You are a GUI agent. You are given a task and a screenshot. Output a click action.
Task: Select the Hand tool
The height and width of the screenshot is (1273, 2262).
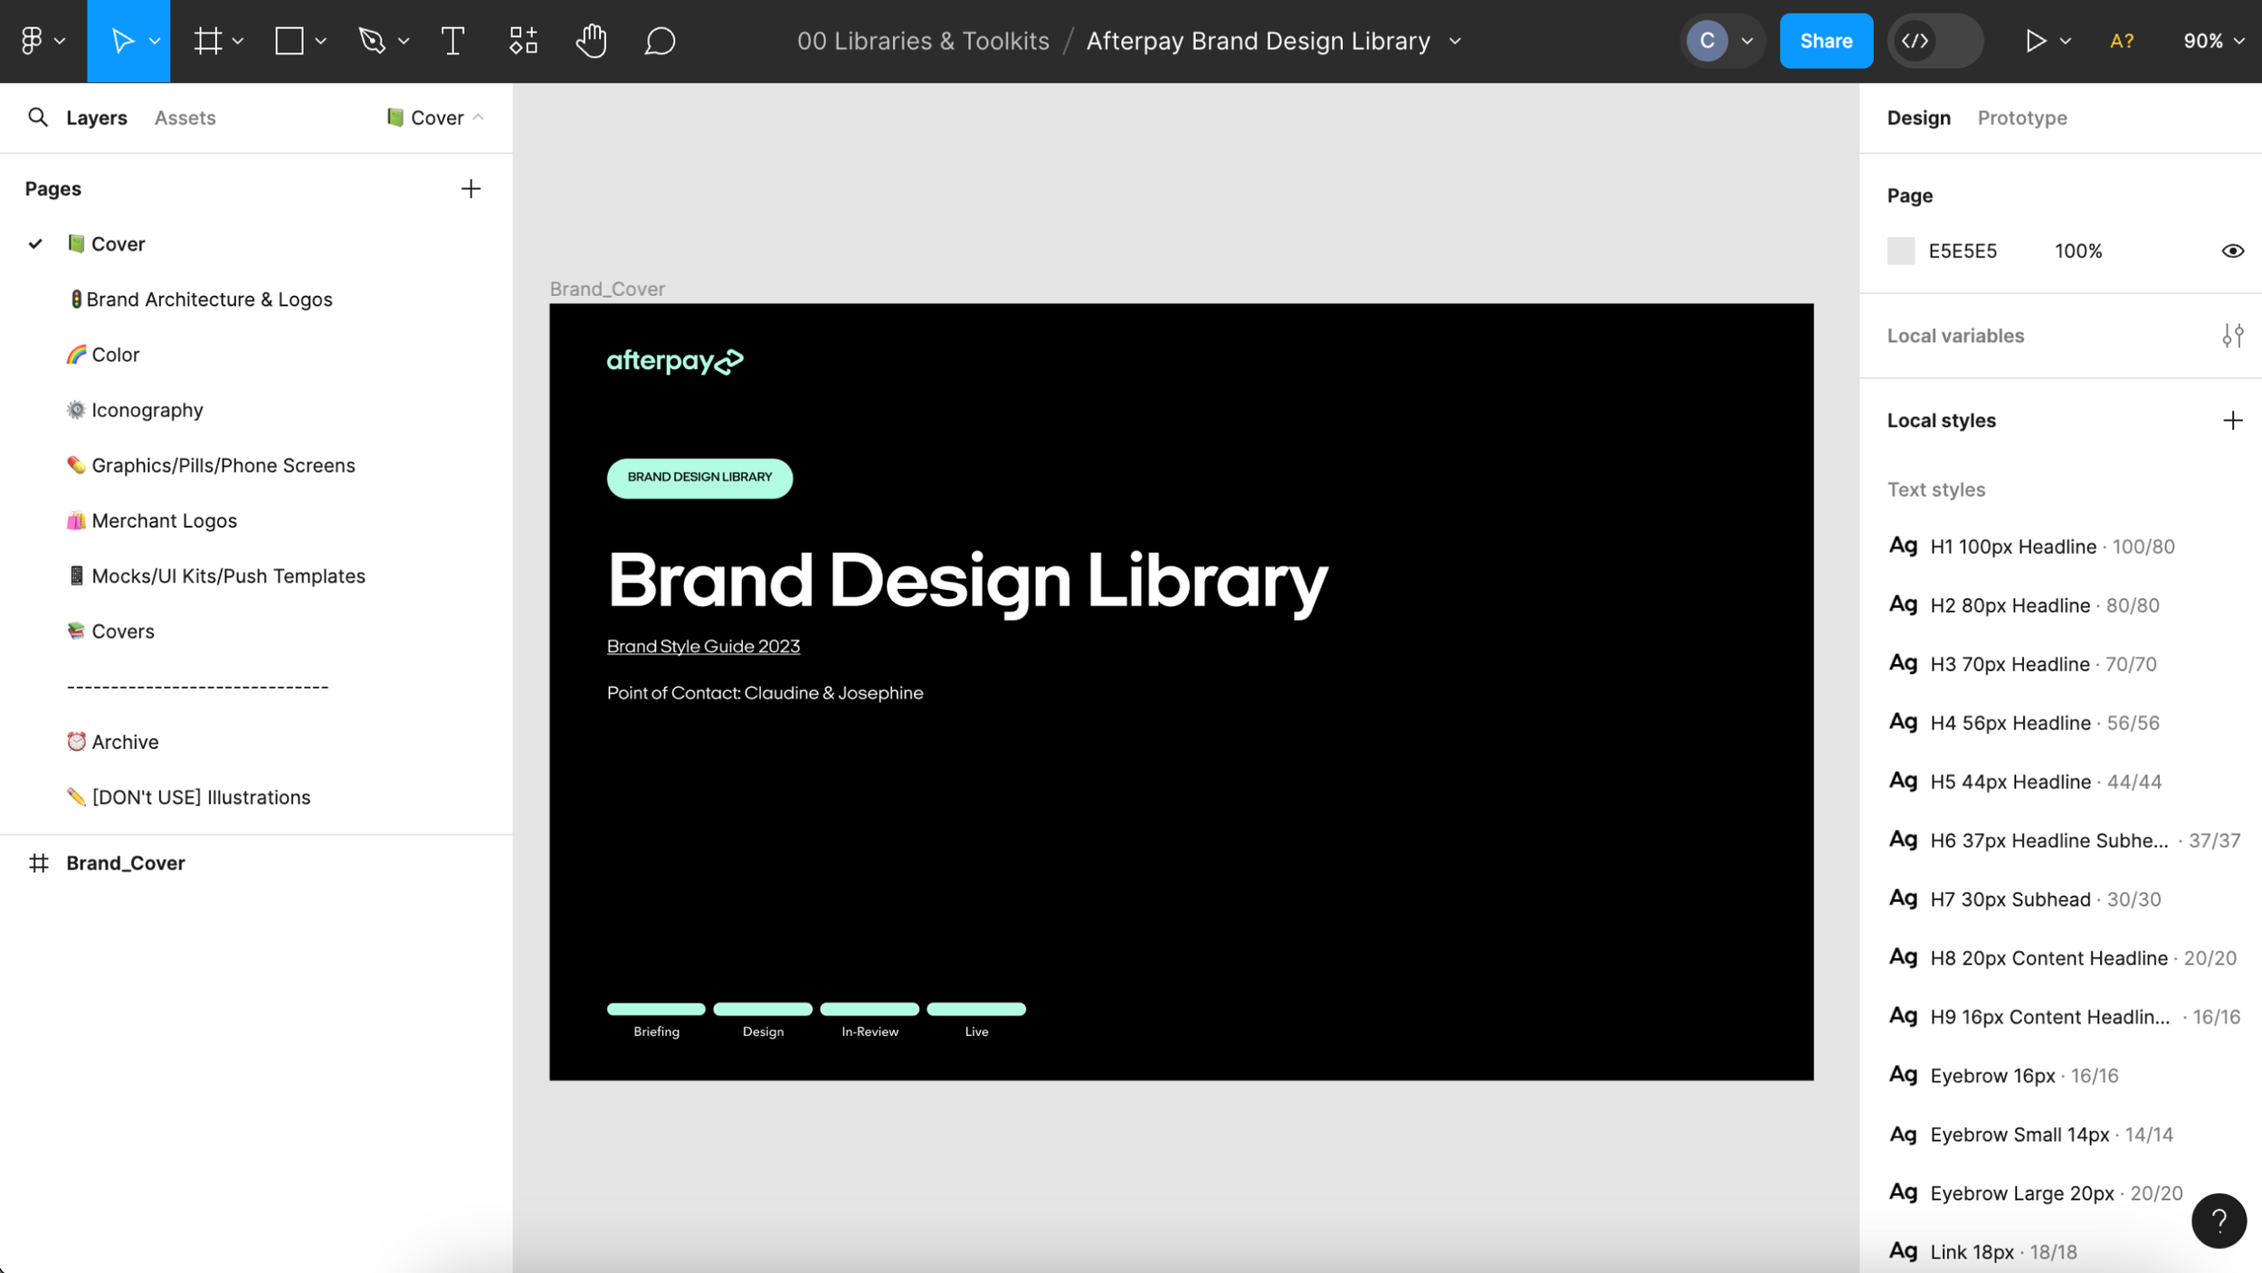tap(591, 41)
